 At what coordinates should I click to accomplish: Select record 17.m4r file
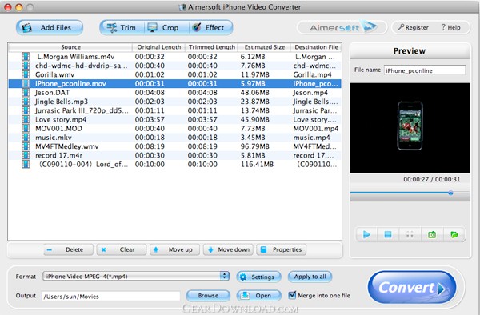(174, 155)
